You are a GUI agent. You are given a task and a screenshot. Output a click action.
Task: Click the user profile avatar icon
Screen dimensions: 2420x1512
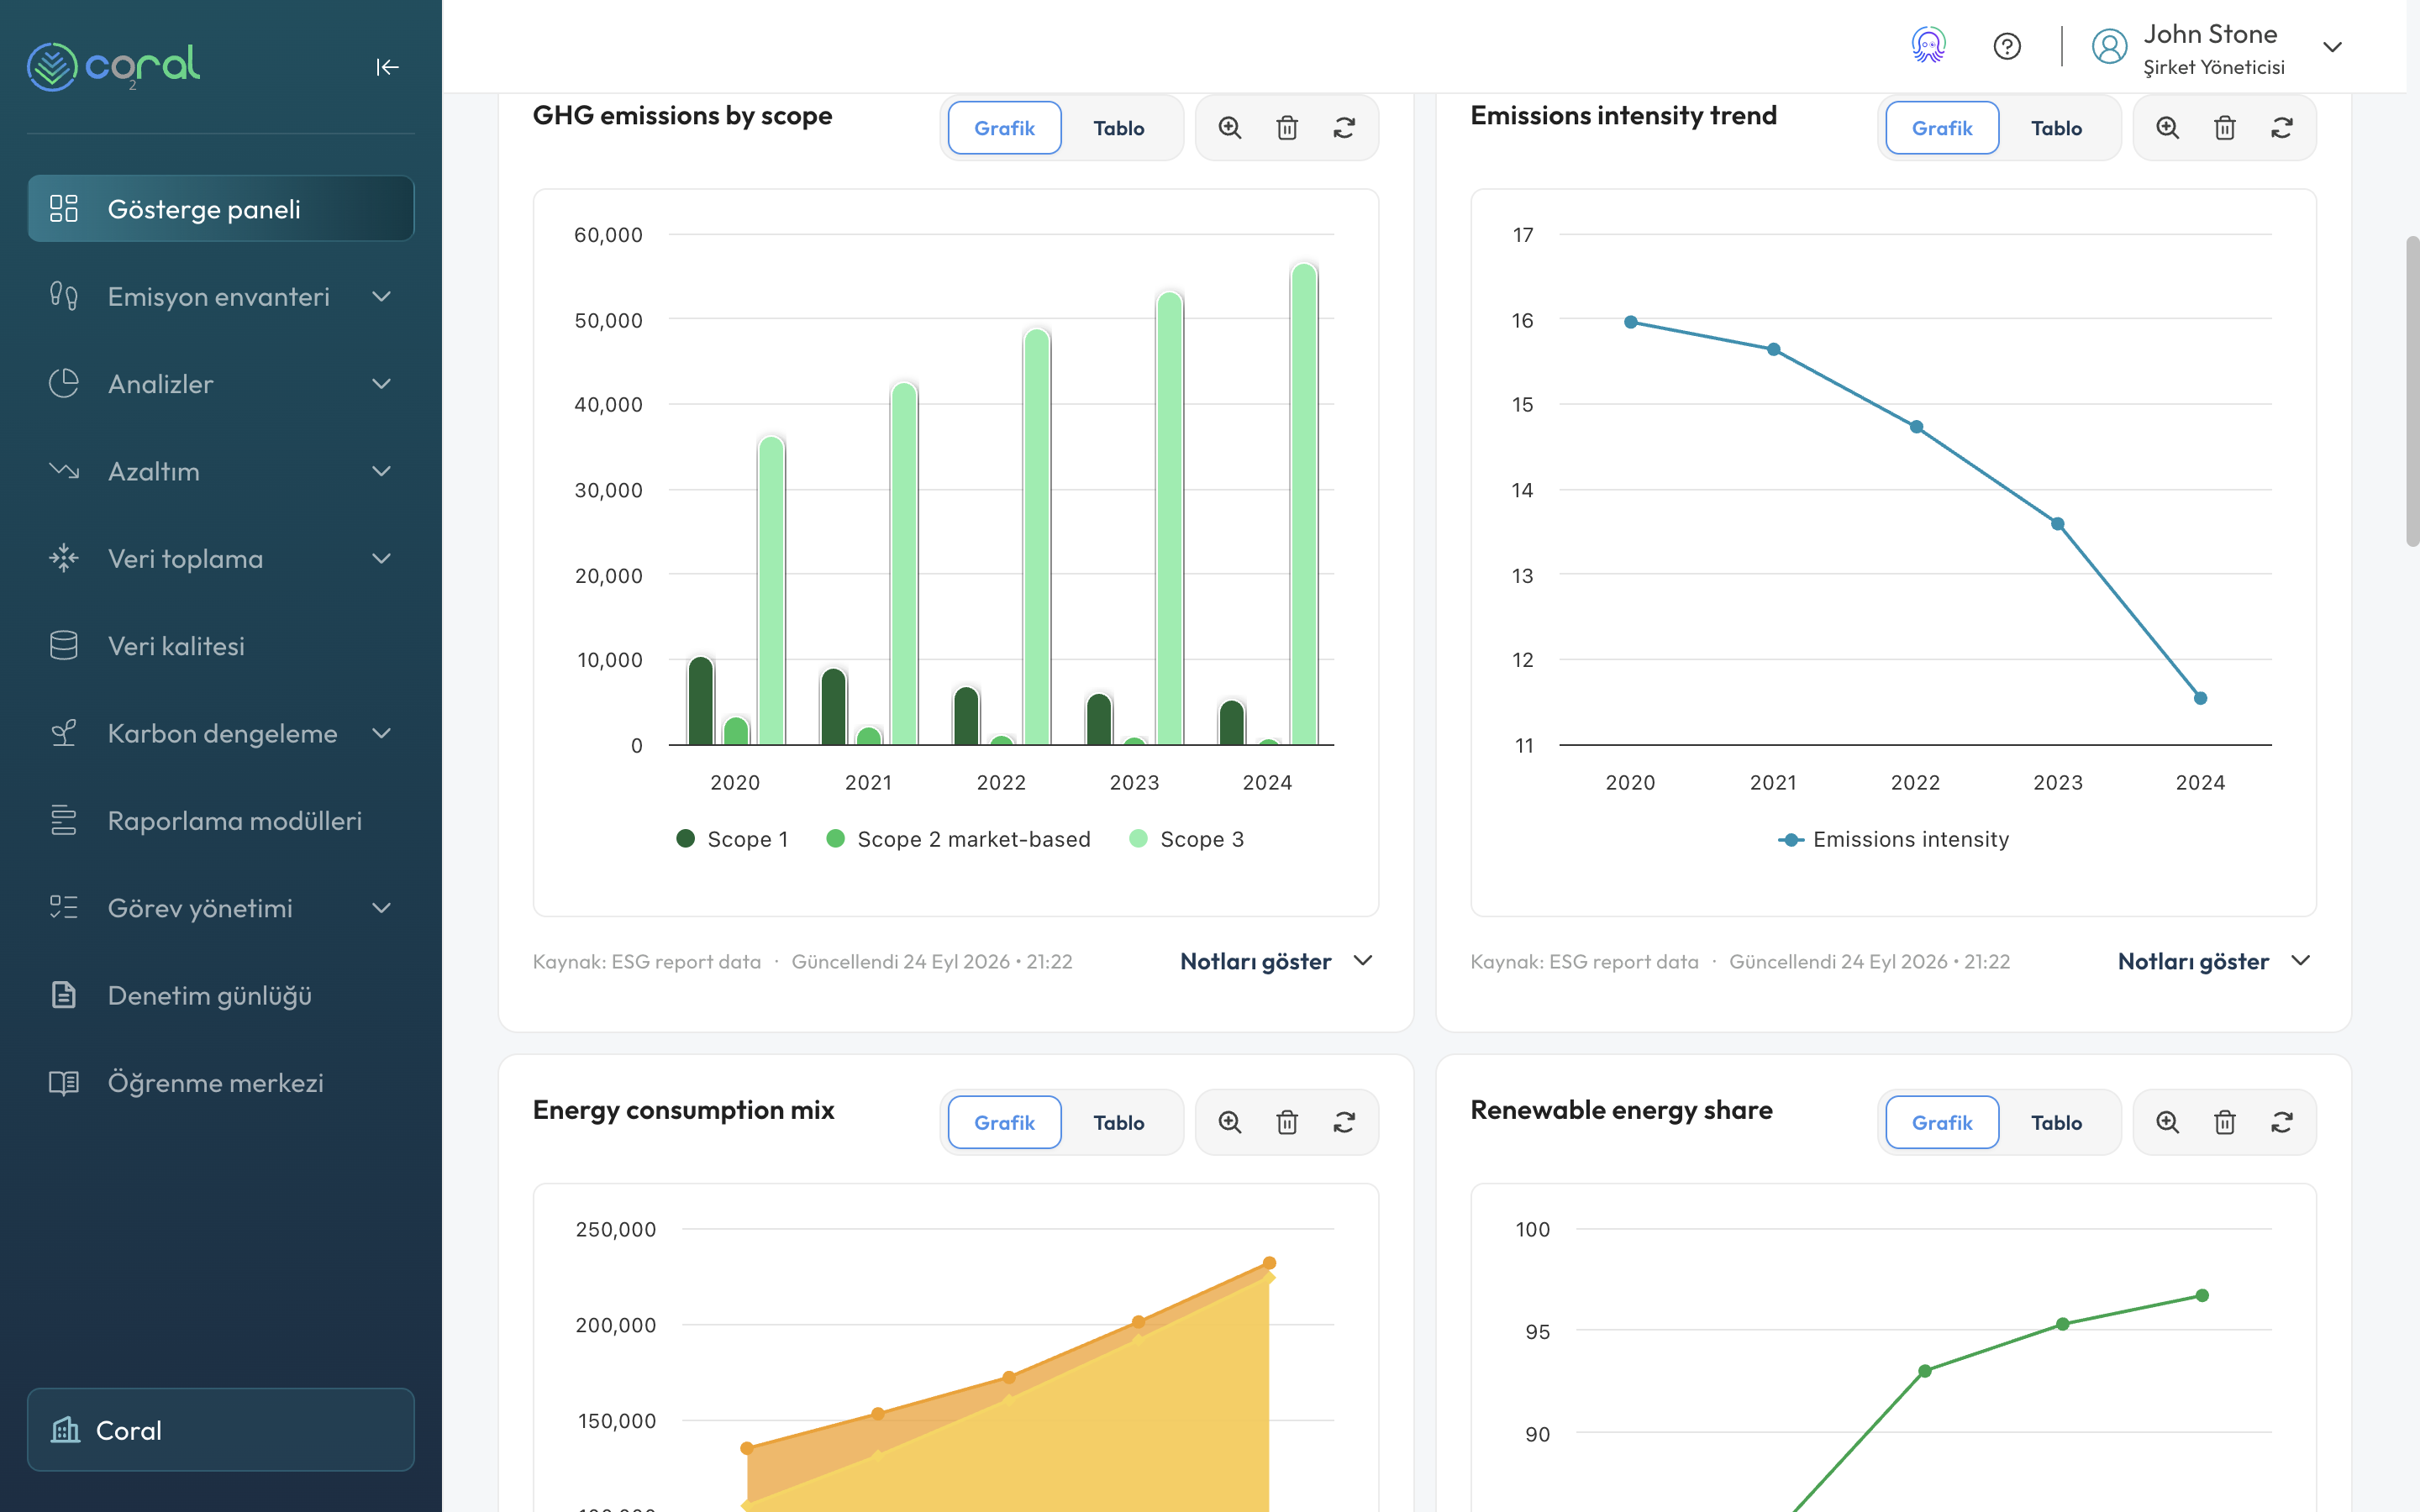(2109, 47)
